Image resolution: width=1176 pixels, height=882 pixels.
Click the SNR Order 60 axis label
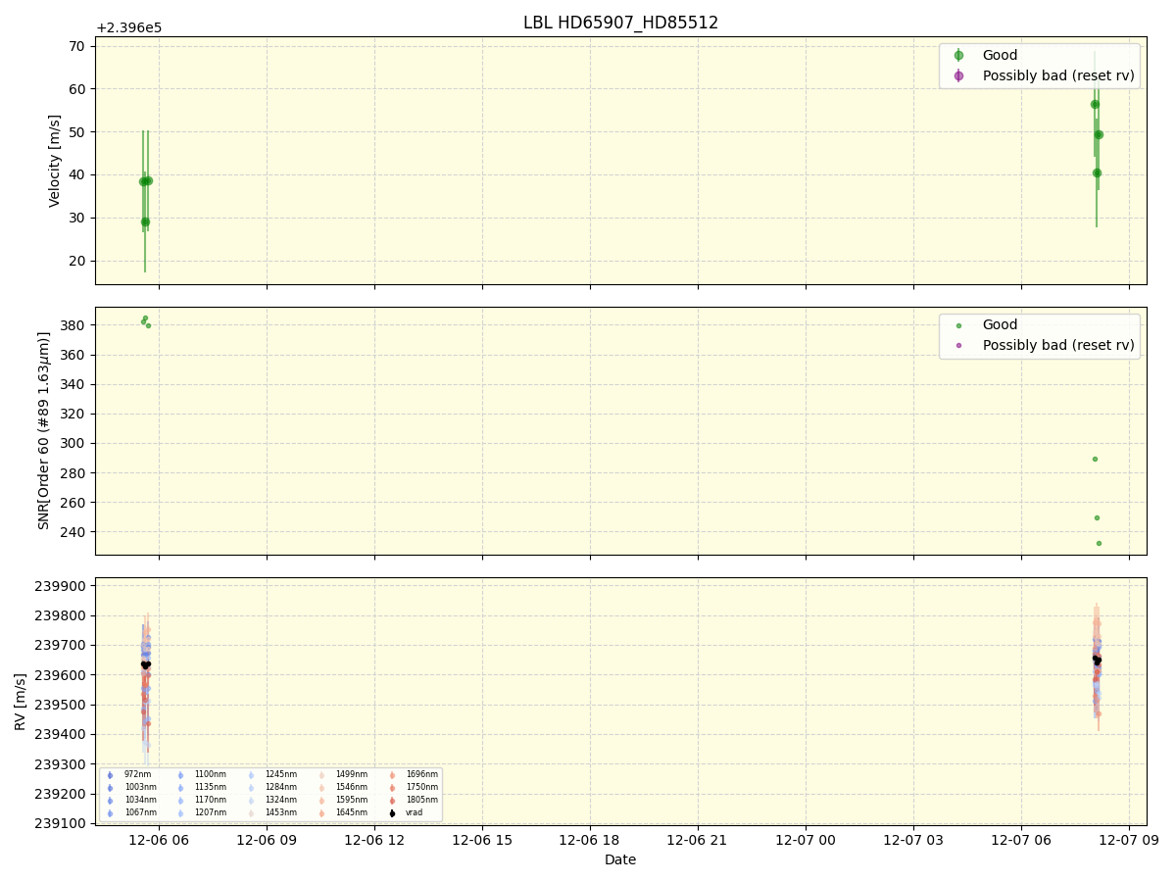tap(44, 430)
